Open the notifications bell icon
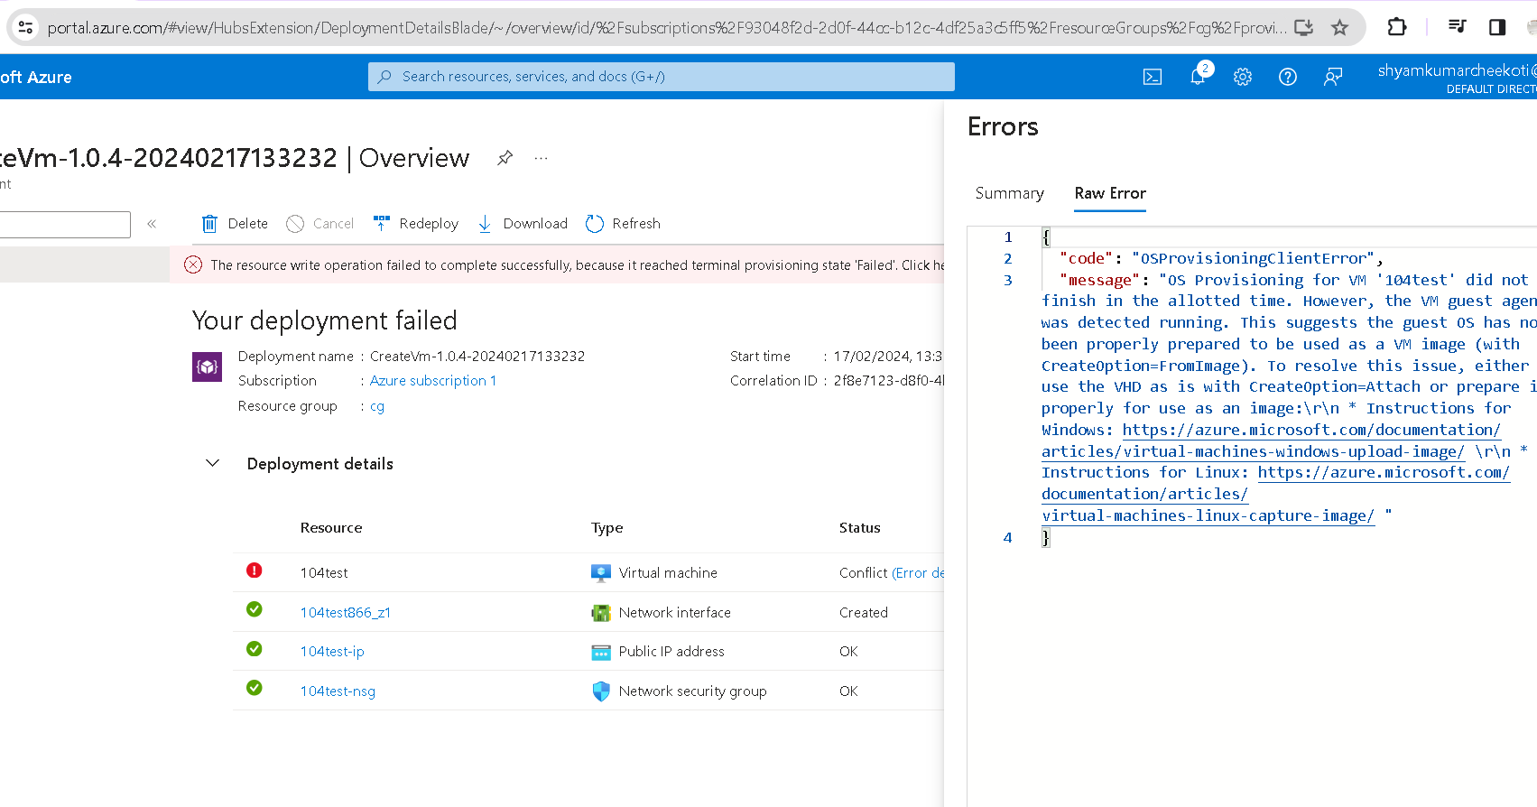The width and height of the screenshot is (1537, 807). click(x=1199, y=76)
